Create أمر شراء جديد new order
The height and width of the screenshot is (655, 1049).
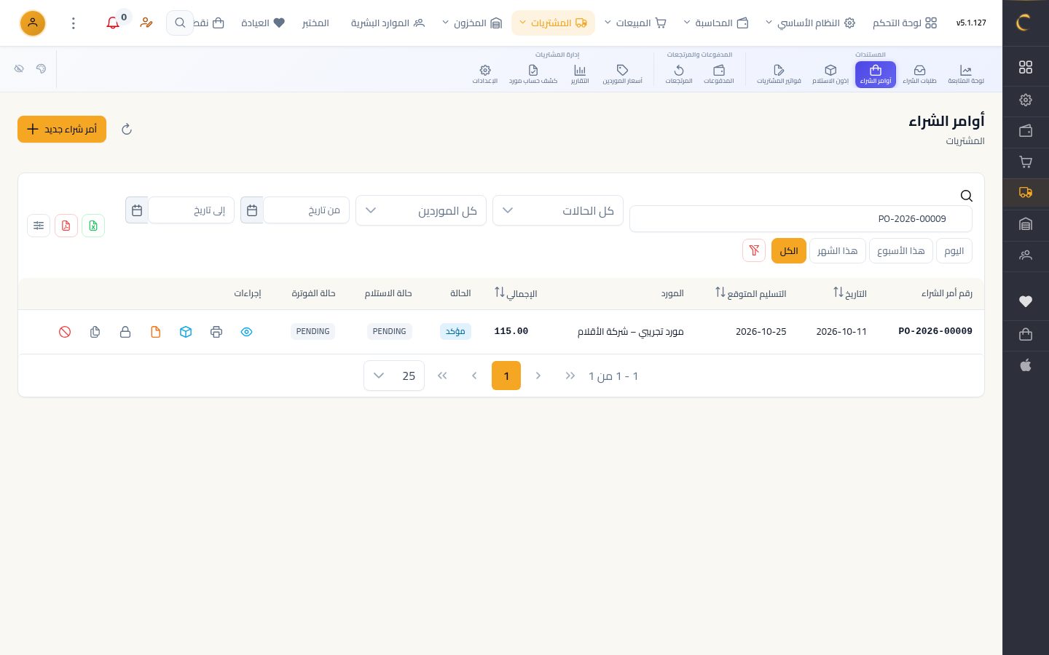[x=62, y=130]
